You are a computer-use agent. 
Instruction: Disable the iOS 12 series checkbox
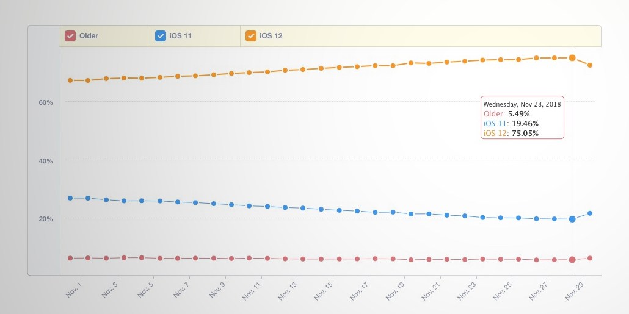tap(251, 36)
